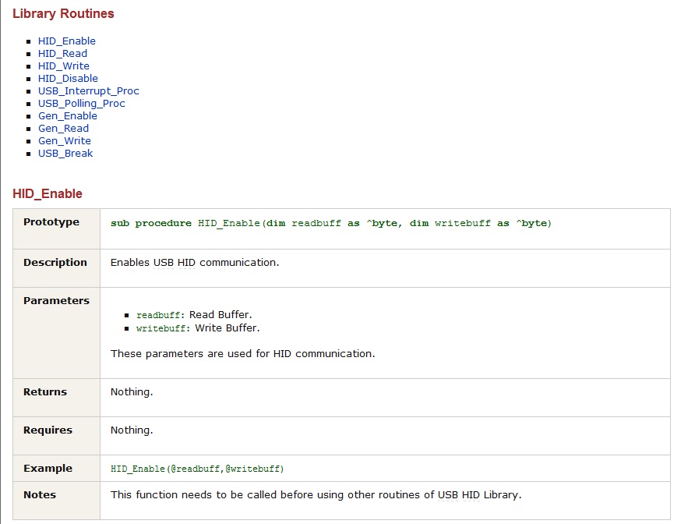Image resolution: width=681 pixels, height=524 pixels.
Task: Click the 'readbuff: Read Buffer.' parameter entry
Action: tap(194, 315)
